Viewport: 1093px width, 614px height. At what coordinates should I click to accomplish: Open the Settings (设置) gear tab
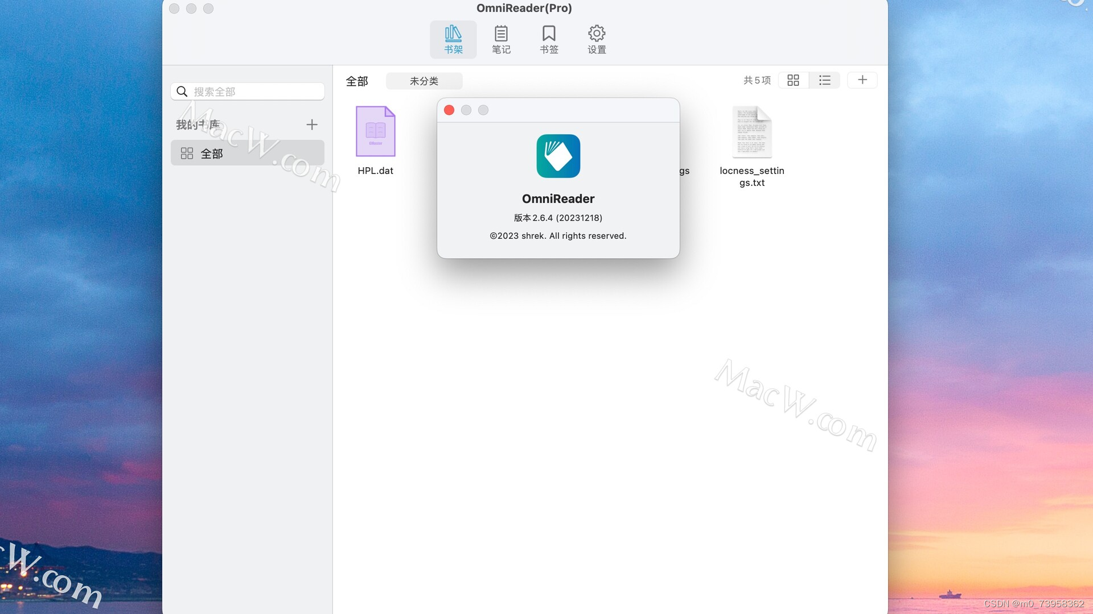click(597, 39)
